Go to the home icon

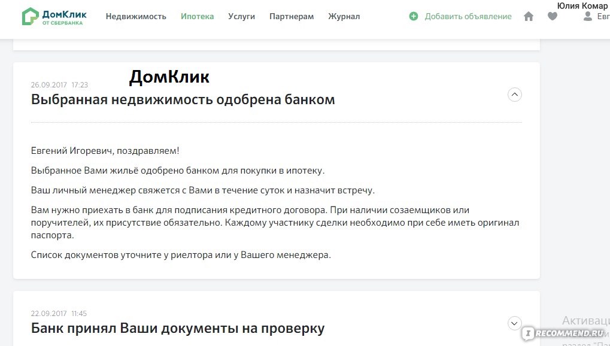(529, 16)
